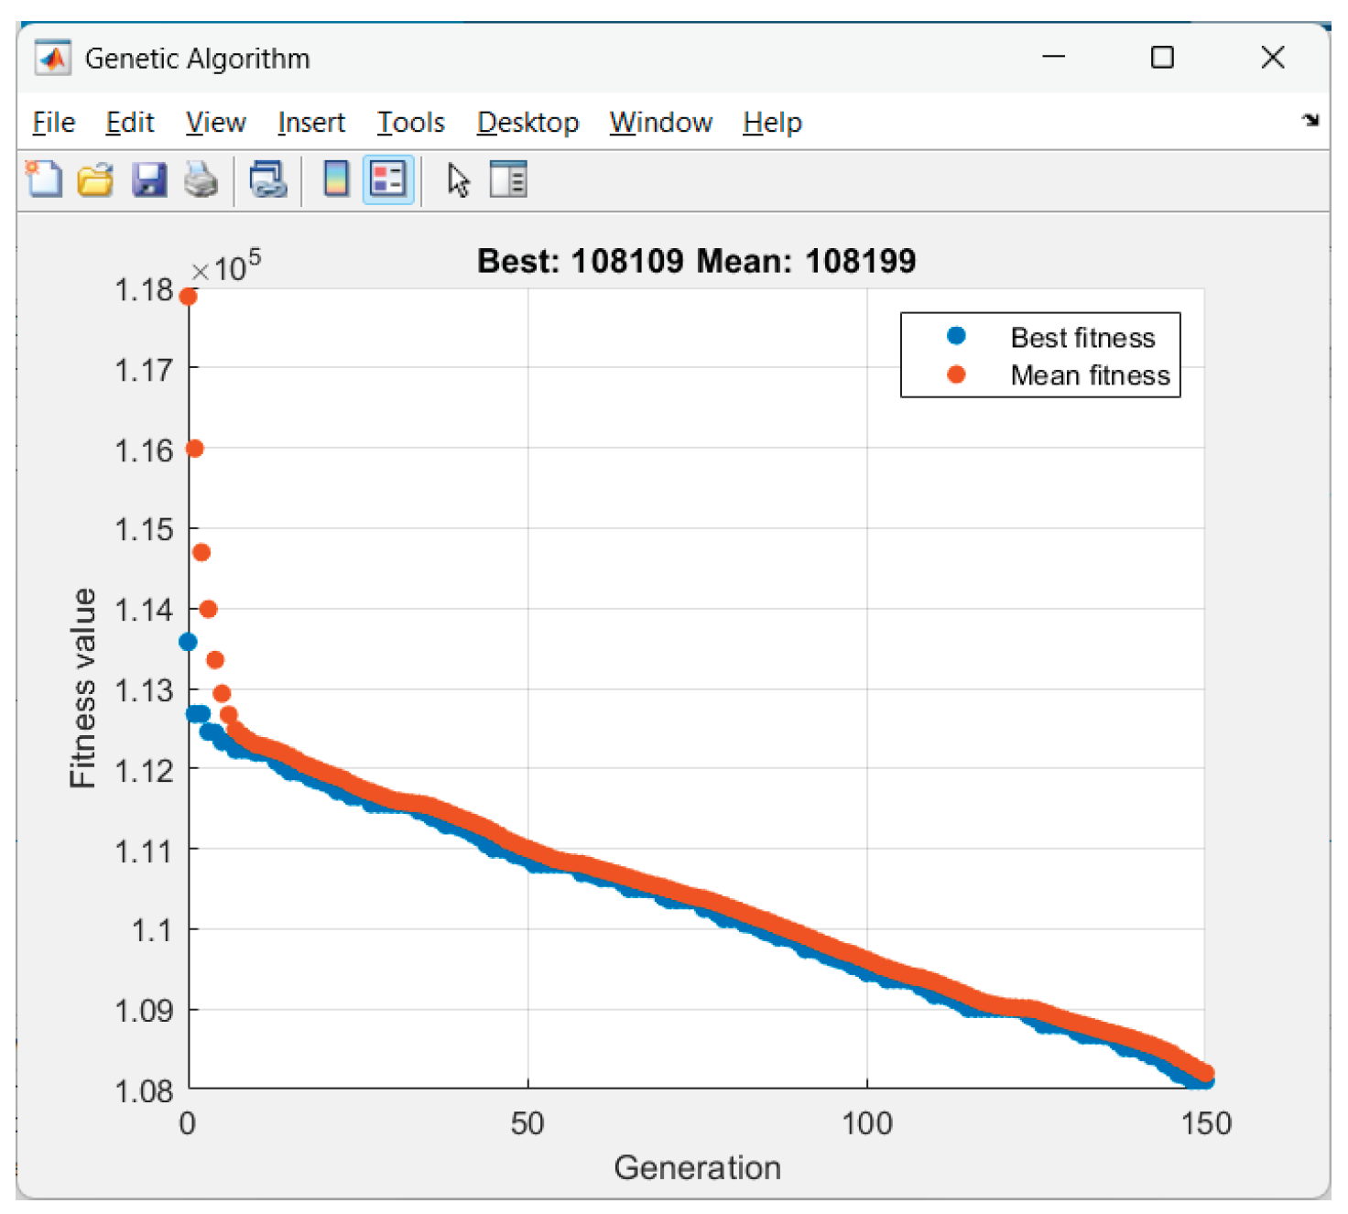Viewport: 1348px width, 1214px height.
Task: Toggle the Edit Plot arrow tool
Action: [x=458, y=179]
